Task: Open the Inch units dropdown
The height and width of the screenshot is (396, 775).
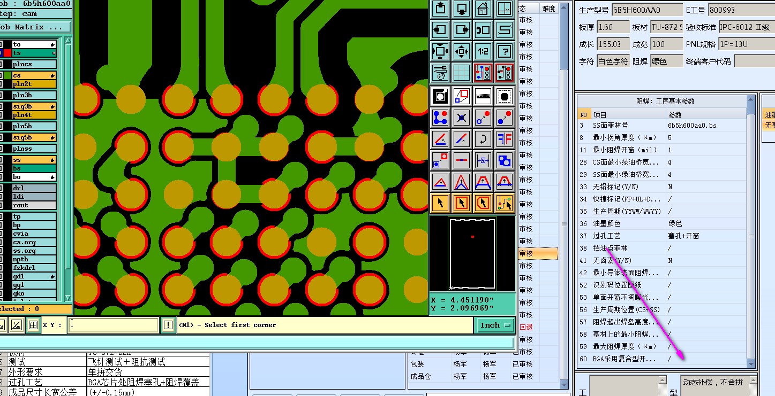Action: point(494,325)
